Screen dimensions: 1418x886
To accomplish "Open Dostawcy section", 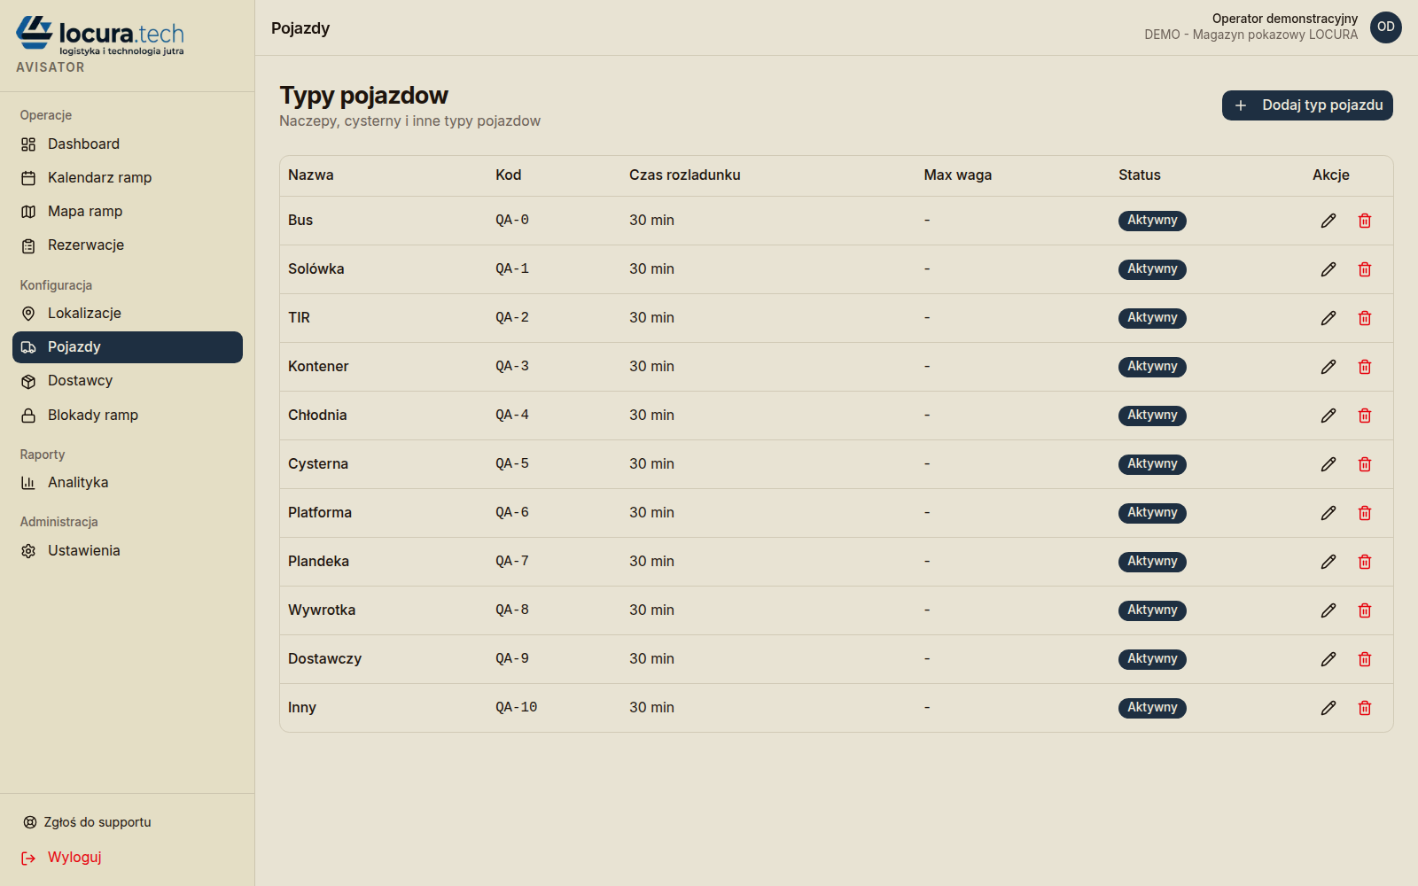I will pos(128,381).
